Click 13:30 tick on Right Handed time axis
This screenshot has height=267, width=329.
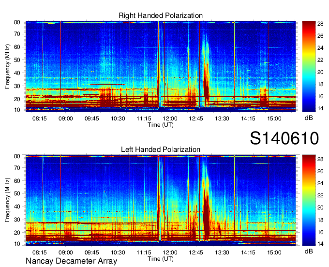coord(222,119)
